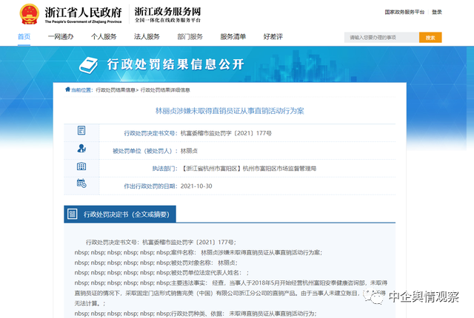Open the 服务清单 menu item
This screenshot has width=474, height=318.
point(233,37)
